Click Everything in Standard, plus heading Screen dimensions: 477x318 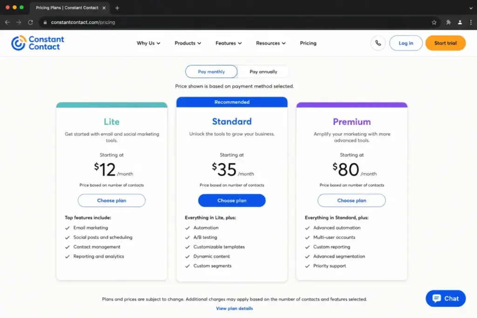(336, 218)
